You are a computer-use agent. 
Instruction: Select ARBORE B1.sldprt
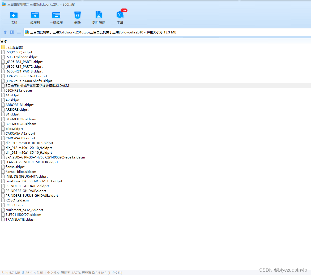pyautogui.click(x=19, y=105)
